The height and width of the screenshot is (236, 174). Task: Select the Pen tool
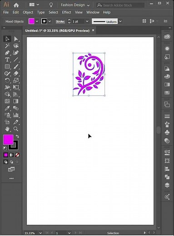click(x=7, y=53)
